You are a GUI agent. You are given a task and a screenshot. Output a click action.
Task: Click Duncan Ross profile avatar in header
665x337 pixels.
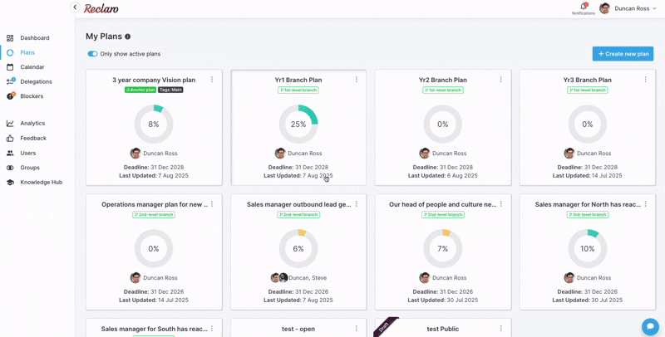point(605,8)
